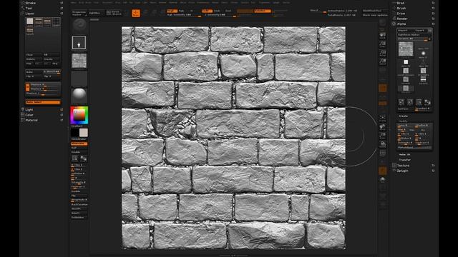Open the Texture palette on the right
The height and width of the screenshot is (257, 458).
point(403,166)
